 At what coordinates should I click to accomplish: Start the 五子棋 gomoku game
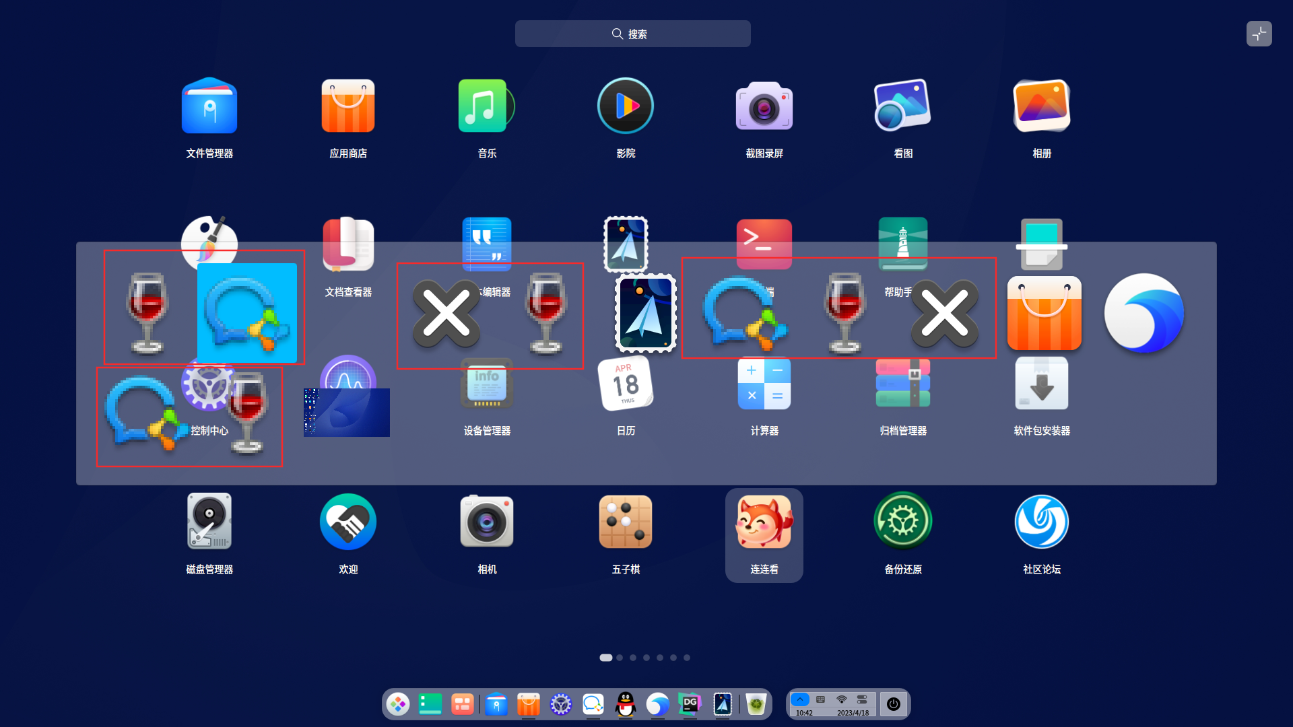click(x=626, y=522)
